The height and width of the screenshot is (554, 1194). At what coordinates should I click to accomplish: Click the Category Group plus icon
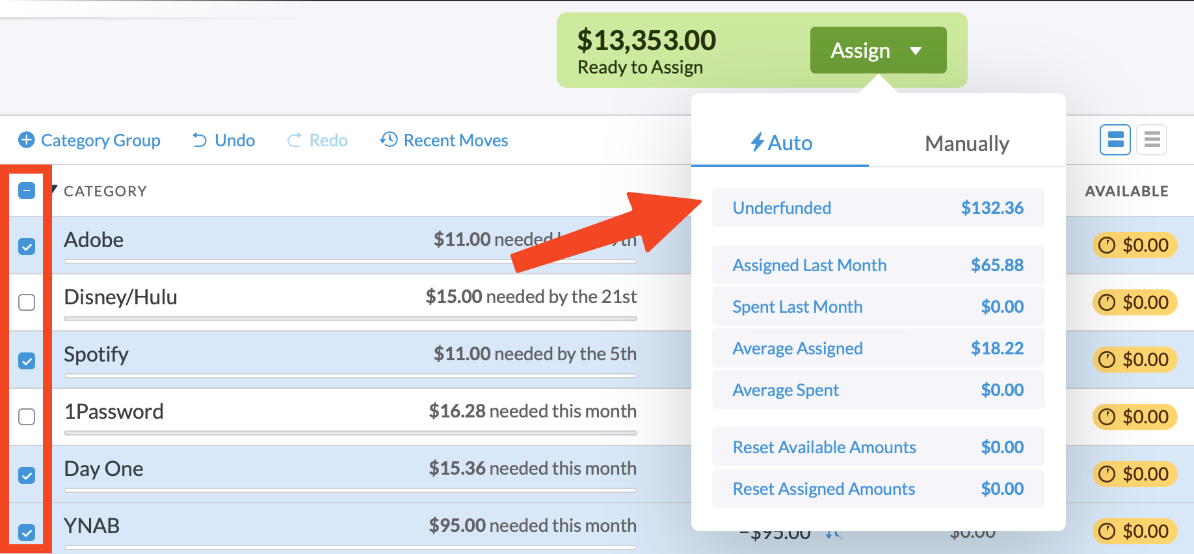(26, 140)
